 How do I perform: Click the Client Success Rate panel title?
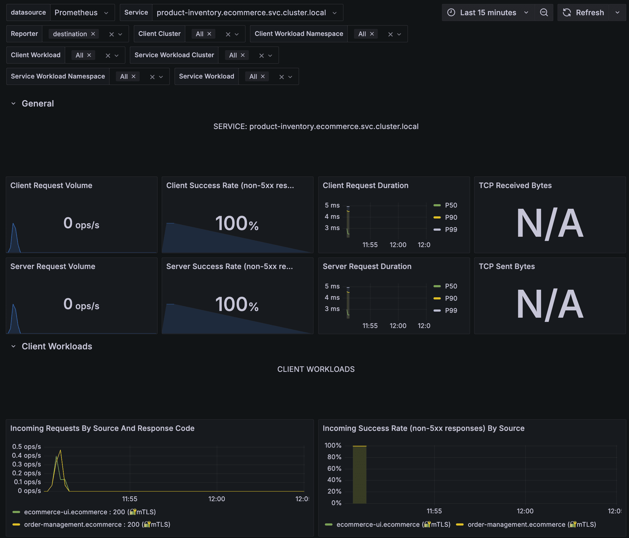point(230,185)
